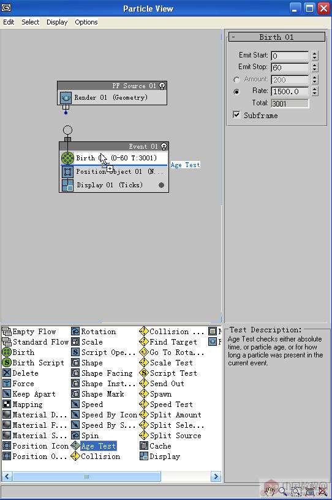Select the Force operator in the depot

click(x=18, y=384)
